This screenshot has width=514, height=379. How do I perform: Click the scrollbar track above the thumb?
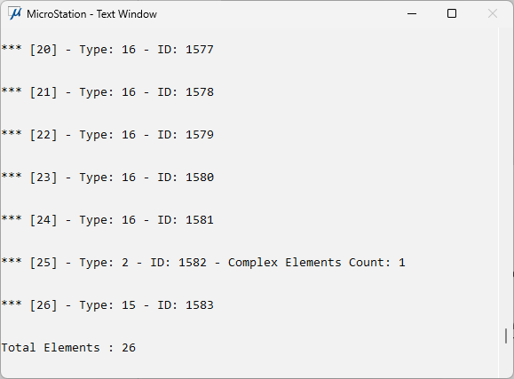[x=506, y=177]
